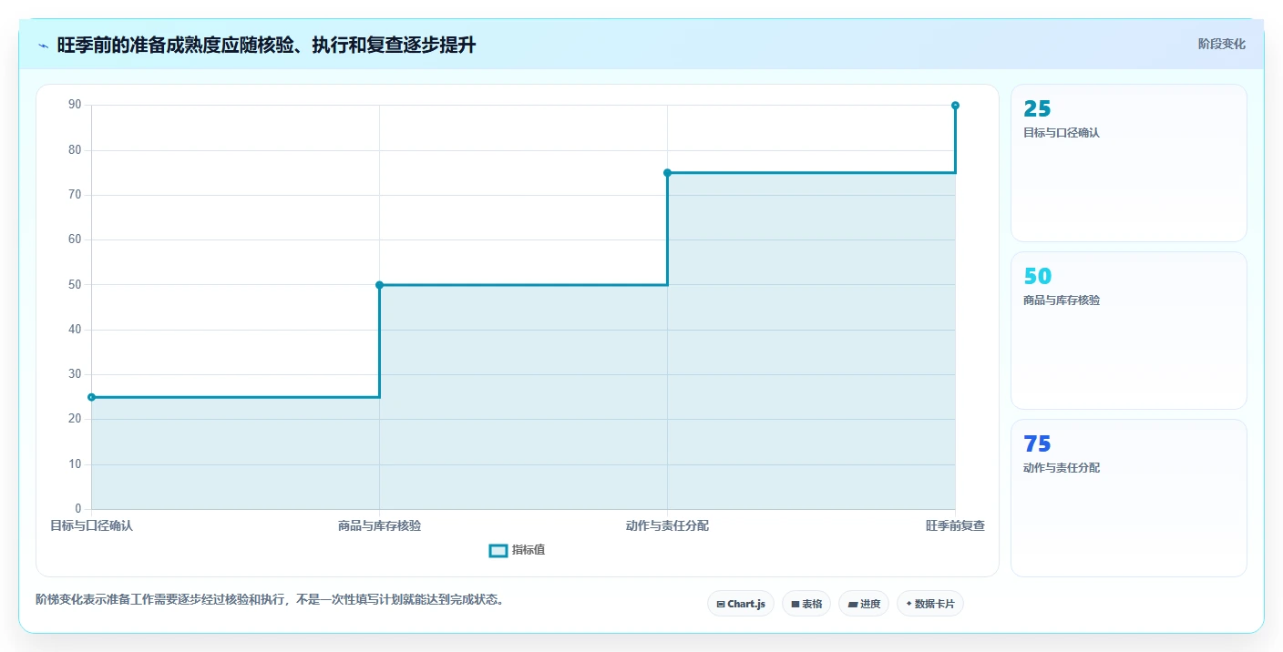Click the number 75 in the third card
The image size is (1283, 652).
tap(1037, 444)
